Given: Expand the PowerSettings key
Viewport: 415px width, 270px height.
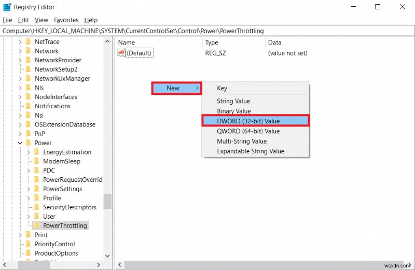Looking at the screenshot, I should [29, 189].
